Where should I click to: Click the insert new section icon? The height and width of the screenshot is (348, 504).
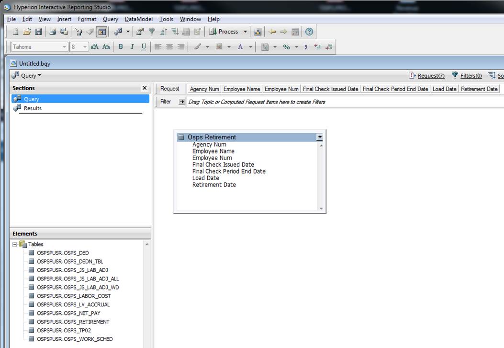118,32
